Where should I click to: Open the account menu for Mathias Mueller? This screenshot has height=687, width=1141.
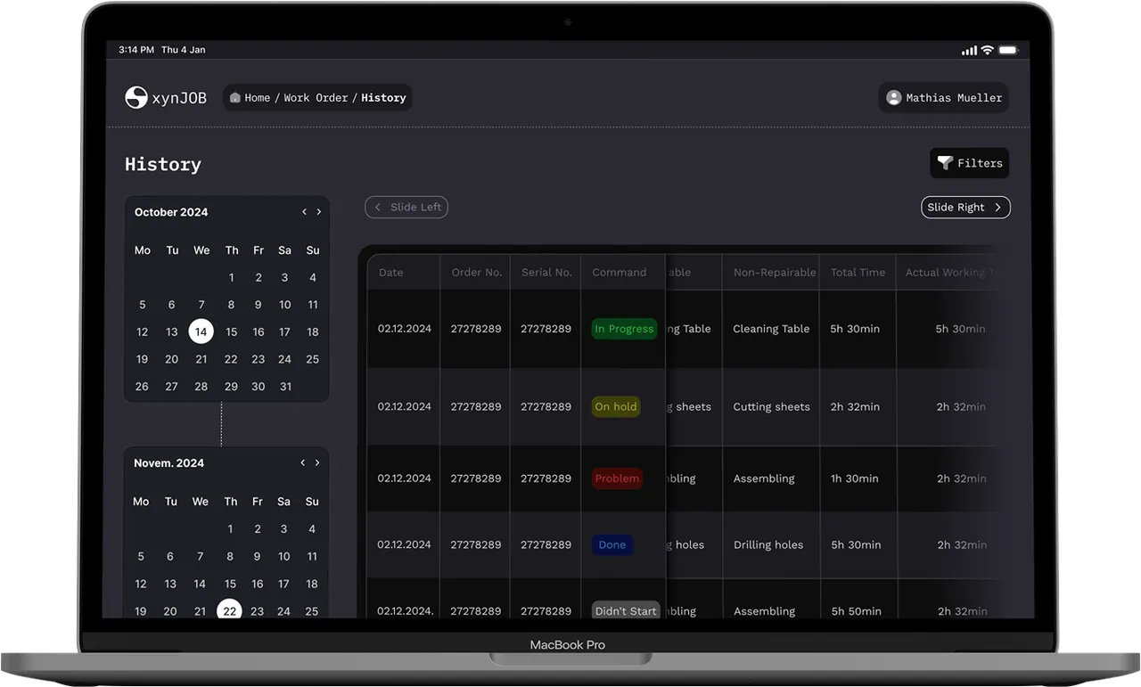(x=943, y=97)
